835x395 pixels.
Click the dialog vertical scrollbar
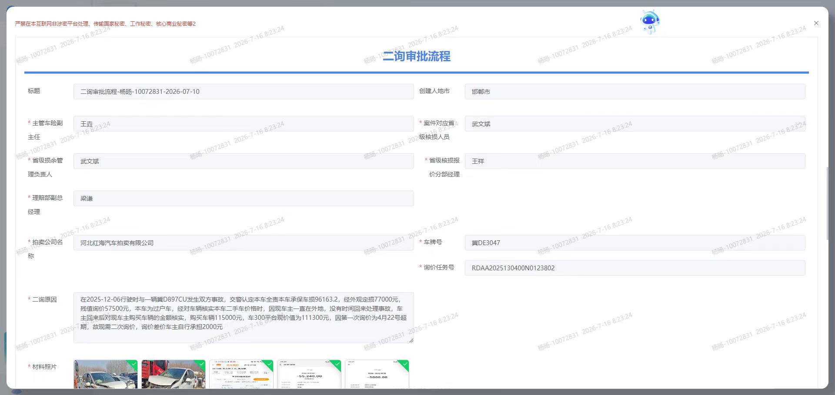827,203
